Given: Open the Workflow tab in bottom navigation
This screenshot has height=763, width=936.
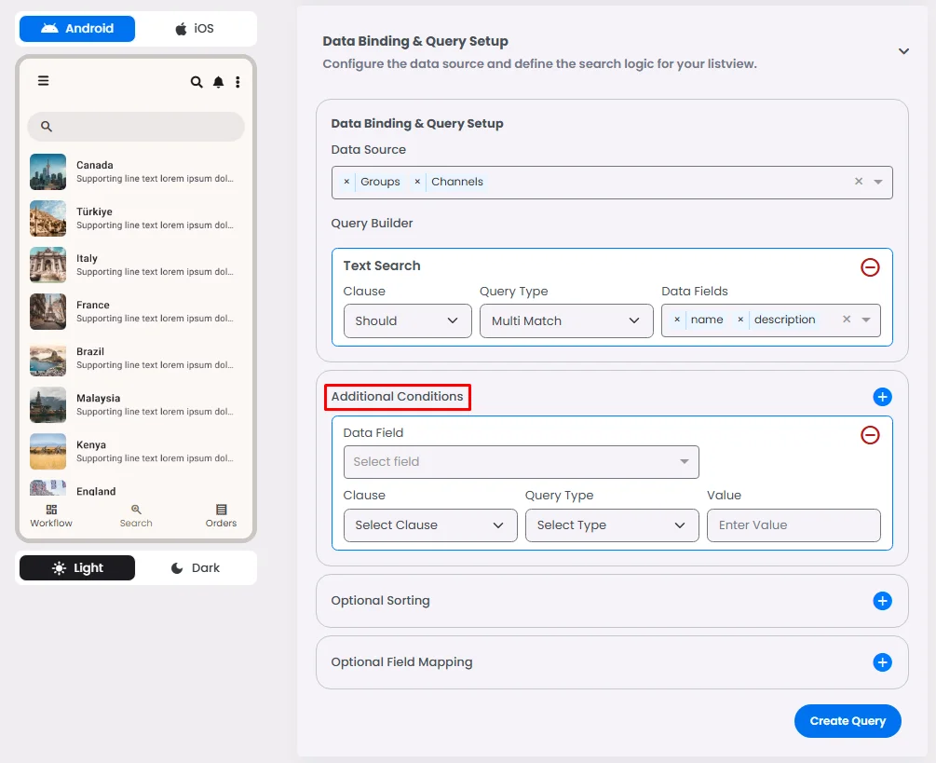Looking at the screenshot, I should (x=51, y=515).
